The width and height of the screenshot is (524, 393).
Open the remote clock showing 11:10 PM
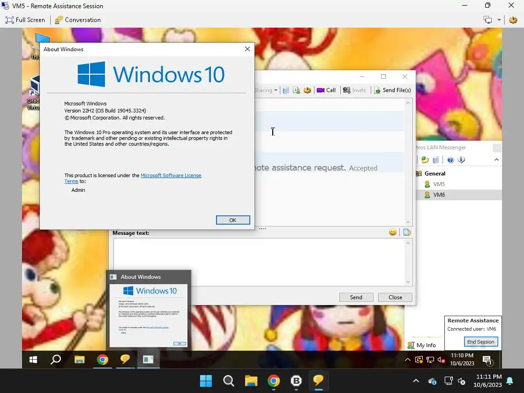[x=462, y=359]
